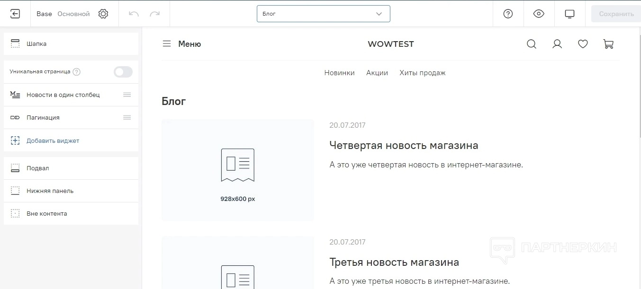
Task: Click the search magnifier in site header
Action: click(x=532, y=44)
